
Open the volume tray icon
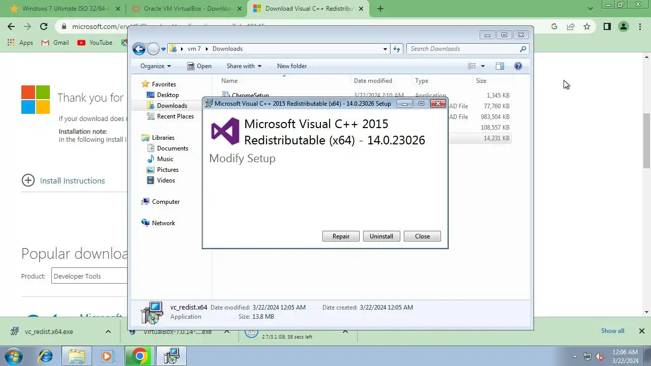(x=600, y=356)
